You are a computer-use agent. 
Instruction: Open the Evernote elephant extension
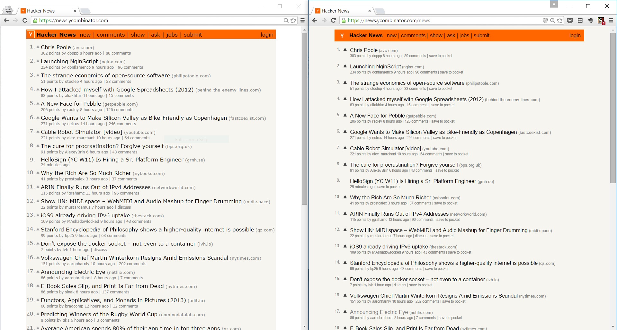(590, 20)
